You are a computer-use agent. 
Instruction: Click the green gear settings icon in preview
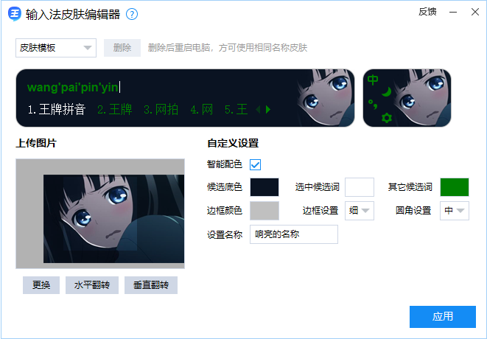tap(387, 118)
